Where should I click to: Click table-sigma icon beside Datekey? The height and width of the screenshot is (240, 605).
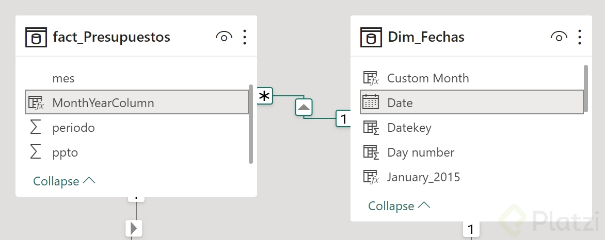coord(371,128)
